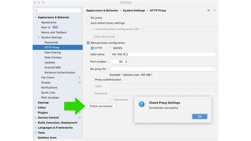Collapse the Appearance & Behavior section

point(36,17)
